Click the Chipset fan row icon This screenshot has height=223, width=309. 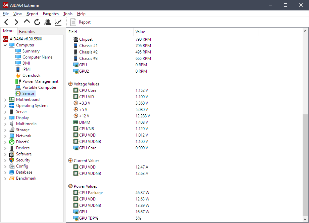pos(76,39)
